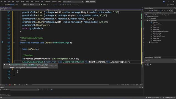Expand the Properties node in Solution Explorer
Screen dimensions: 176x99
[x=147, y=18]
